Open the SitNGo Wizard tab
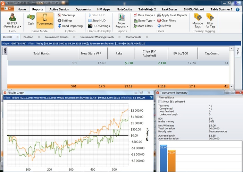This screenshot has height=172, width=243. click(194, 9)
